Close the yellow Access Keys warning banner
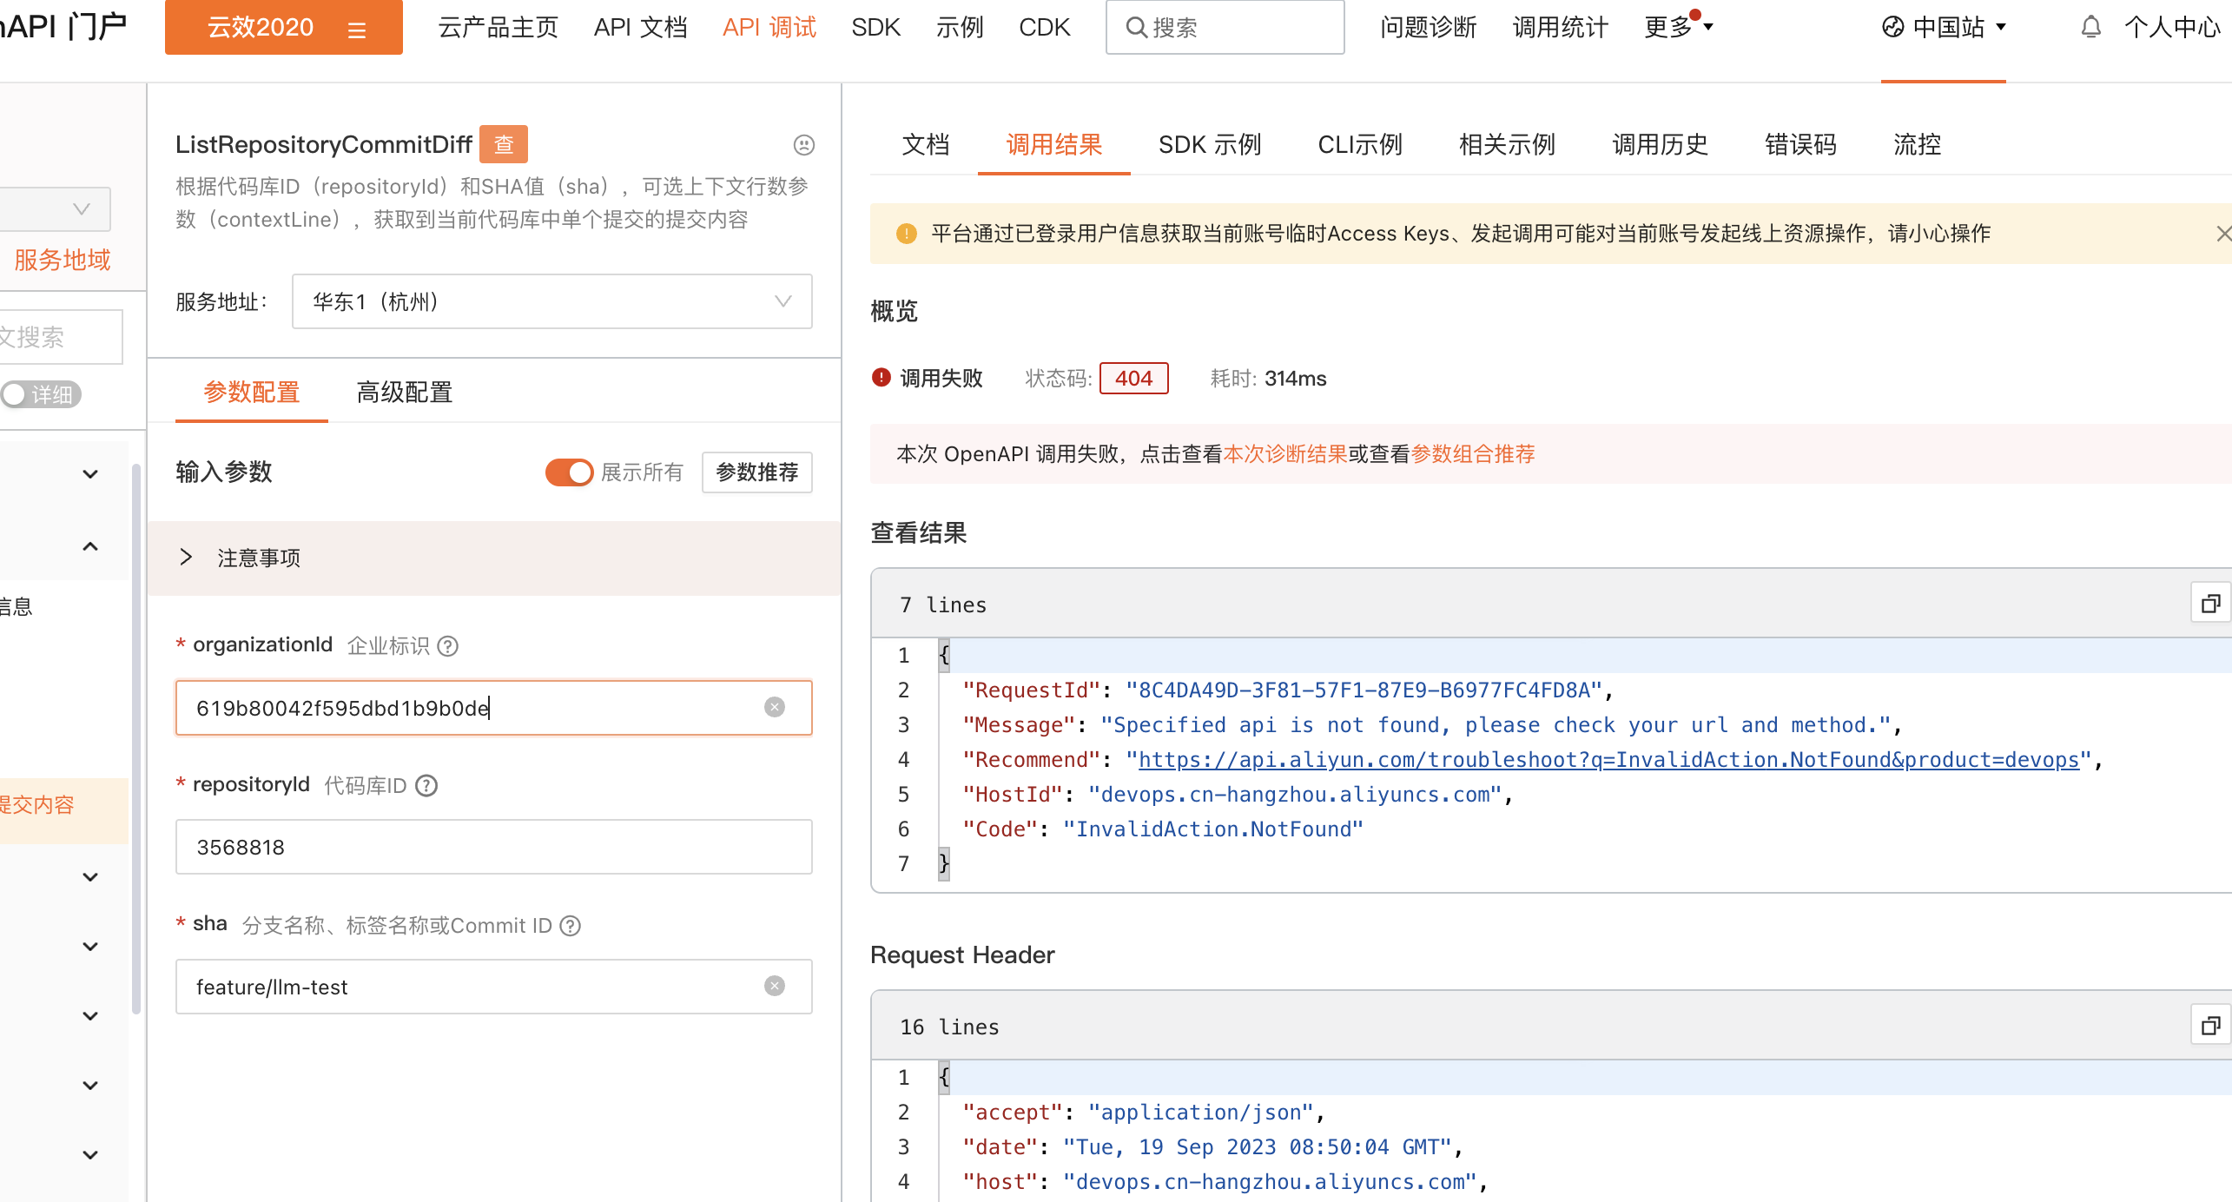This screenshot has height=1202, width=2232. [x=2223, y=234]
